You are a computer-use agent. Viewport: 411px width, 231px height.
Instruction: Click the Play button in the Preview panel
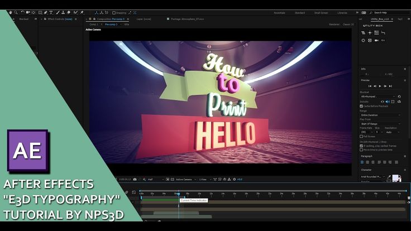(380, 86)
